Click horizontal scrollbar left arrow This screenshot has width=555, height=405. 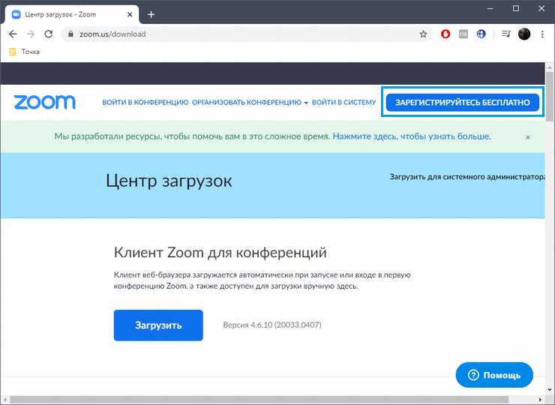(4, 400)
